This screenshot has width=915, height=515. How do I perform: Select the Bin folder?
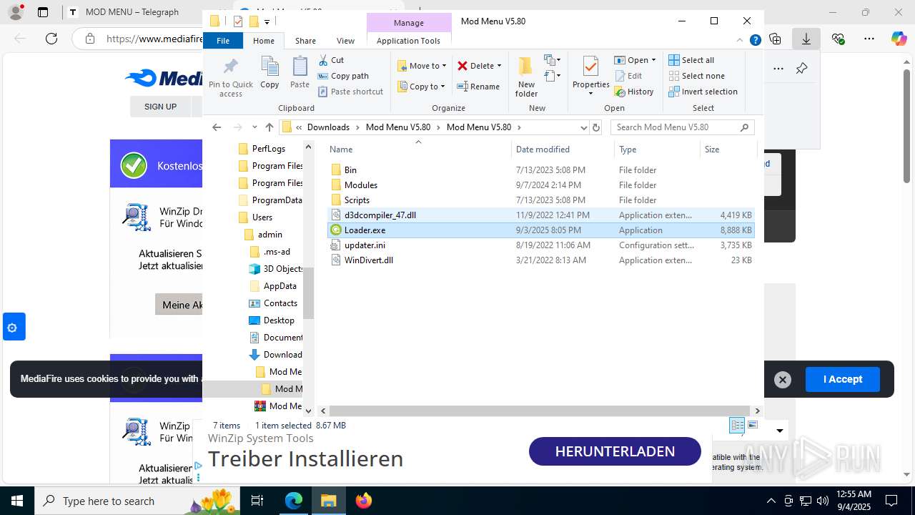coord(541,170)
